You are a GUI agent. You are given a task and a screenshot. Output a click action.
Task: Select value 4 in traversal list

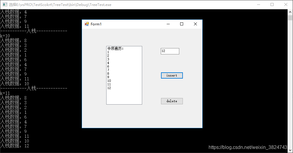pos(124,63)
